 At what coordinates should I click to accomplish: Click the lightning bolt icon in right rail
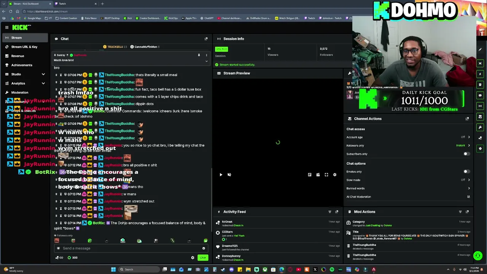tap(480, 74)
